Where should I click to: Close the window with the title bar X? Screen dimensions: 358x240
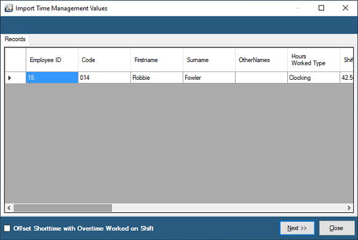pos(345,8)
